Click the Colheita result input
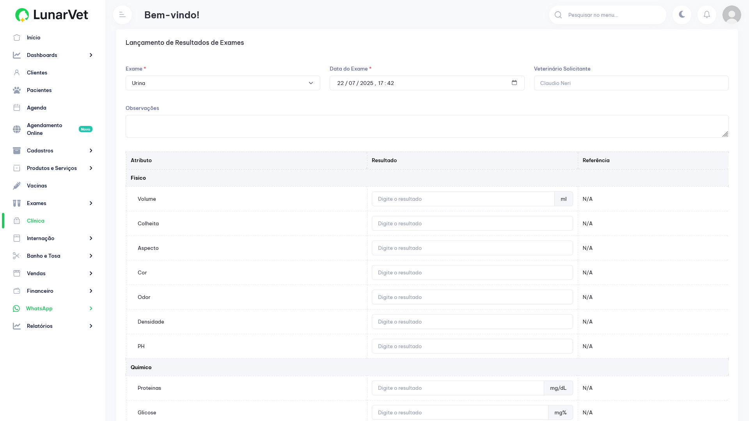Image resolution: width=749 pixels, height=421 pixels. point(472,223)
